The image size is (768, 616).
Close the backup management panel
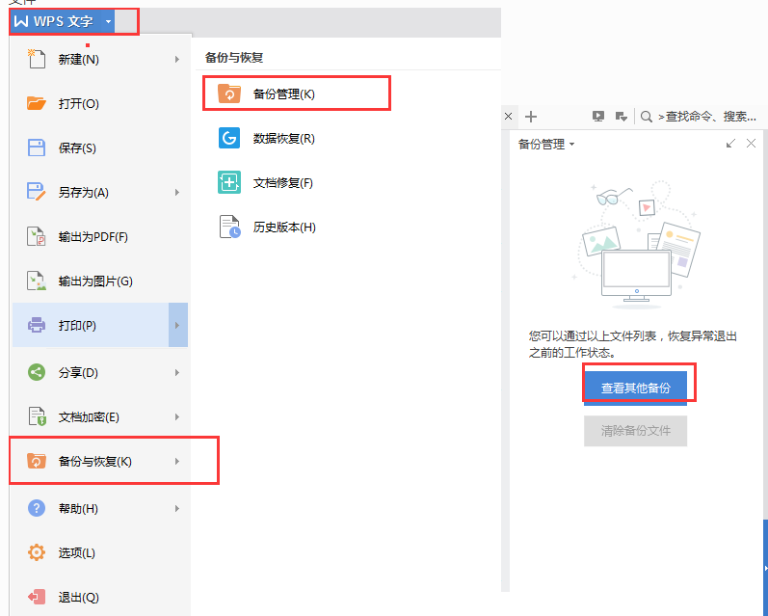[x=751, y=143]
